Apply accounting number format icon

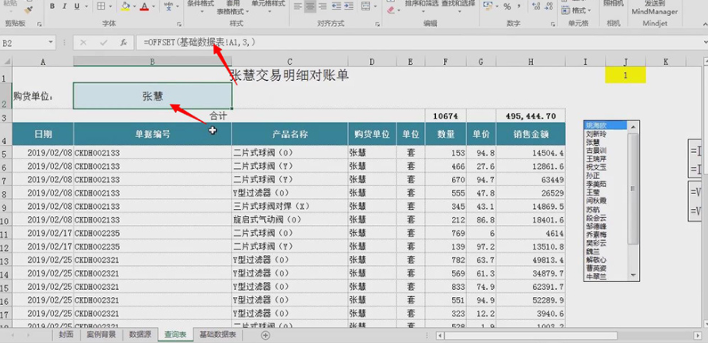pyautogui.click(x=488, y=6)
